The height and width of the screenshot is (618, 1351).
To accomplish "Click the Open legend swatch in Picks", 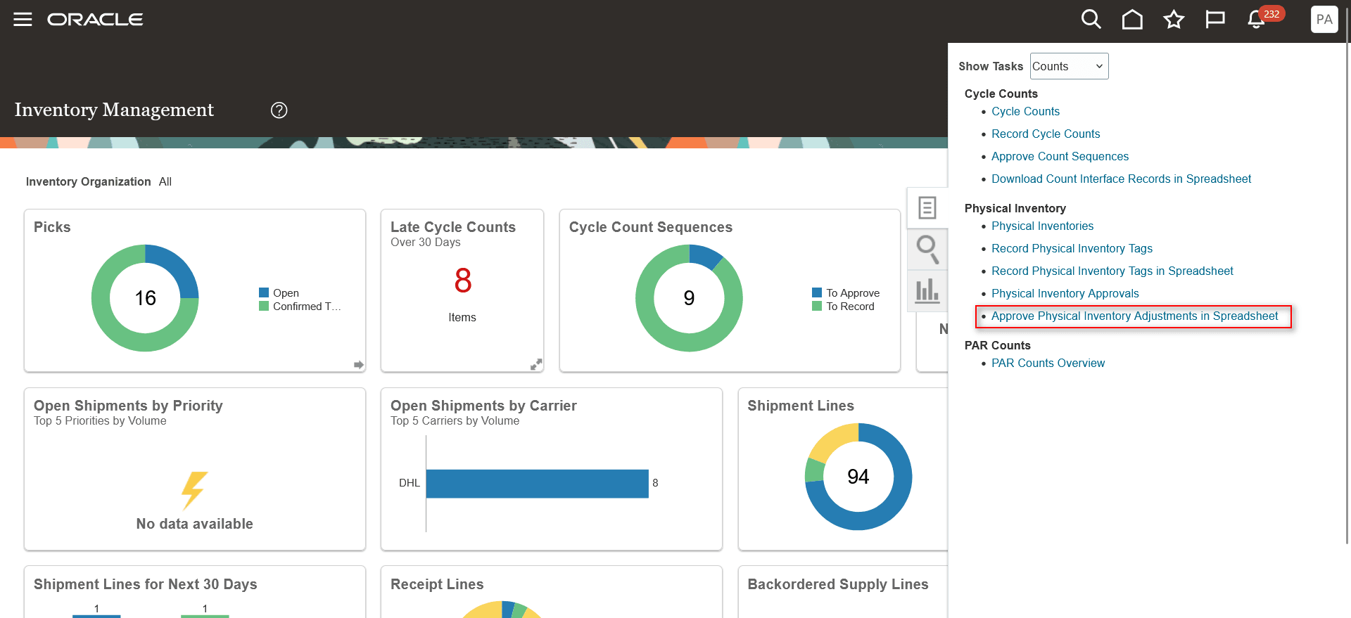I will (264, 292).
